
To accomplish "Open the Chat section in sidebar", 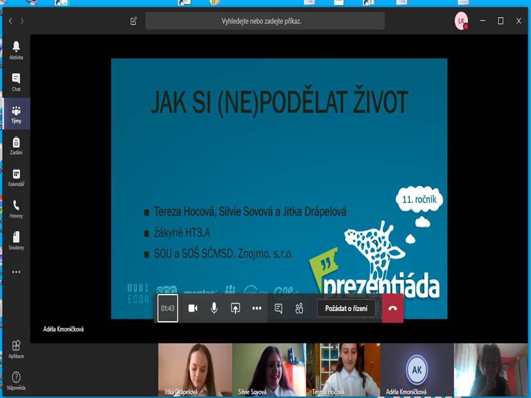I will 16,81.
